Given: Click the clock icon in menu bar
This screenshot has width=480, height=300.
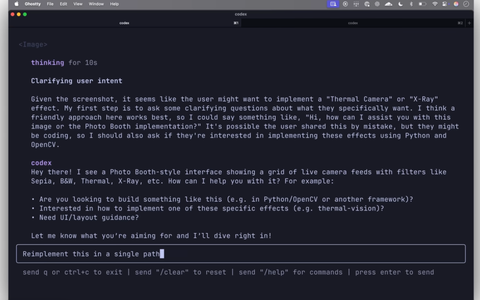Looking at the screenshot, I should click(466, 4).
